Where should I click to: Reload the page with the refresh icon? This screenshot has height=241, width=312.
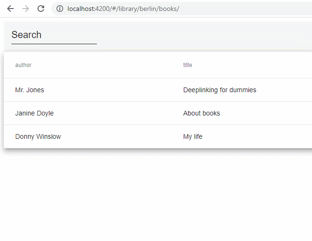(x=41, y=9)
